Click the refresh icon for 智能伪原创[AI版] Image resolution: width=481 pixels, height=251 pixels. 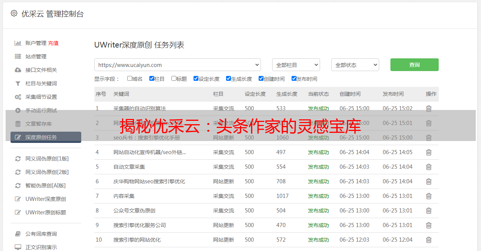[x=18, y=186]
